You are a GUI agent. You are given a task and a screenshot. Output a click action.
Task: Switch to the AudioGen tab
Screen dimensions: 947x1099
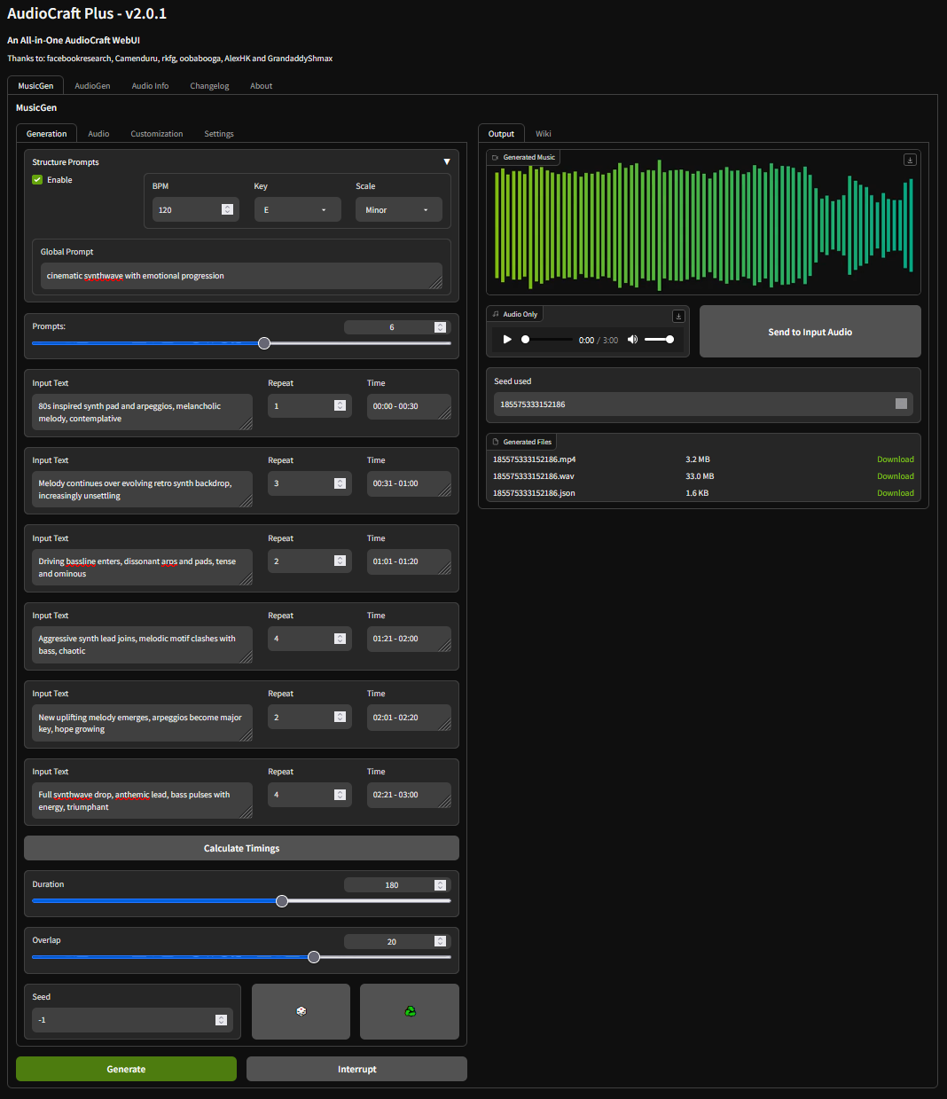pyautogui.click(x=92, y=85)
